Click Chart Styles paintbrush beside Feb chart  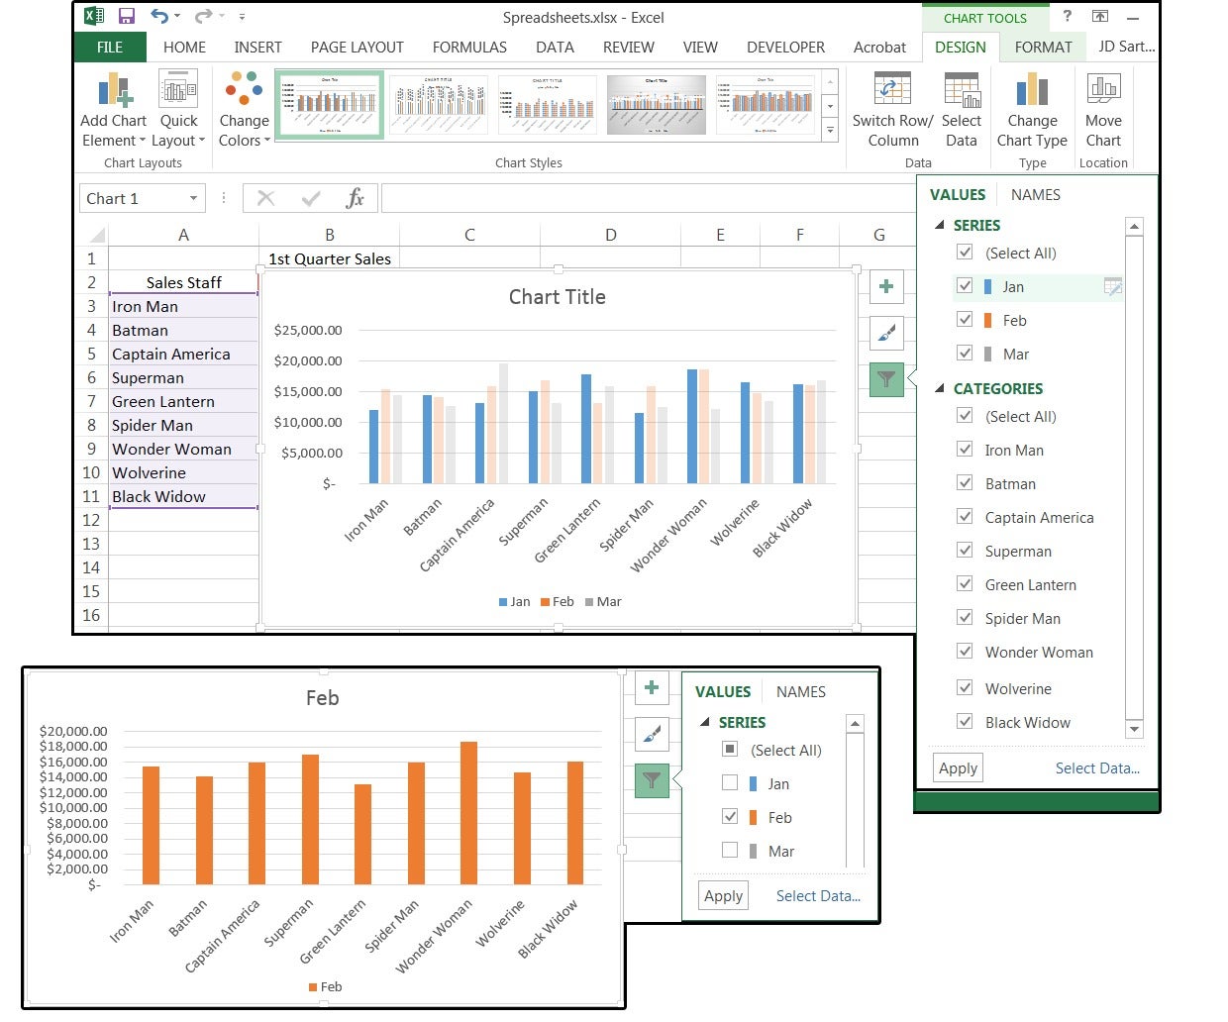point(652,734)
